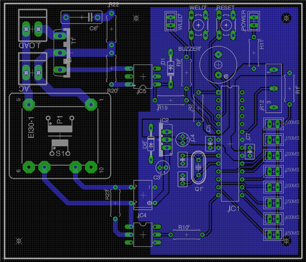
Task: Click the R22 resistor label
Action: (114, 4)
